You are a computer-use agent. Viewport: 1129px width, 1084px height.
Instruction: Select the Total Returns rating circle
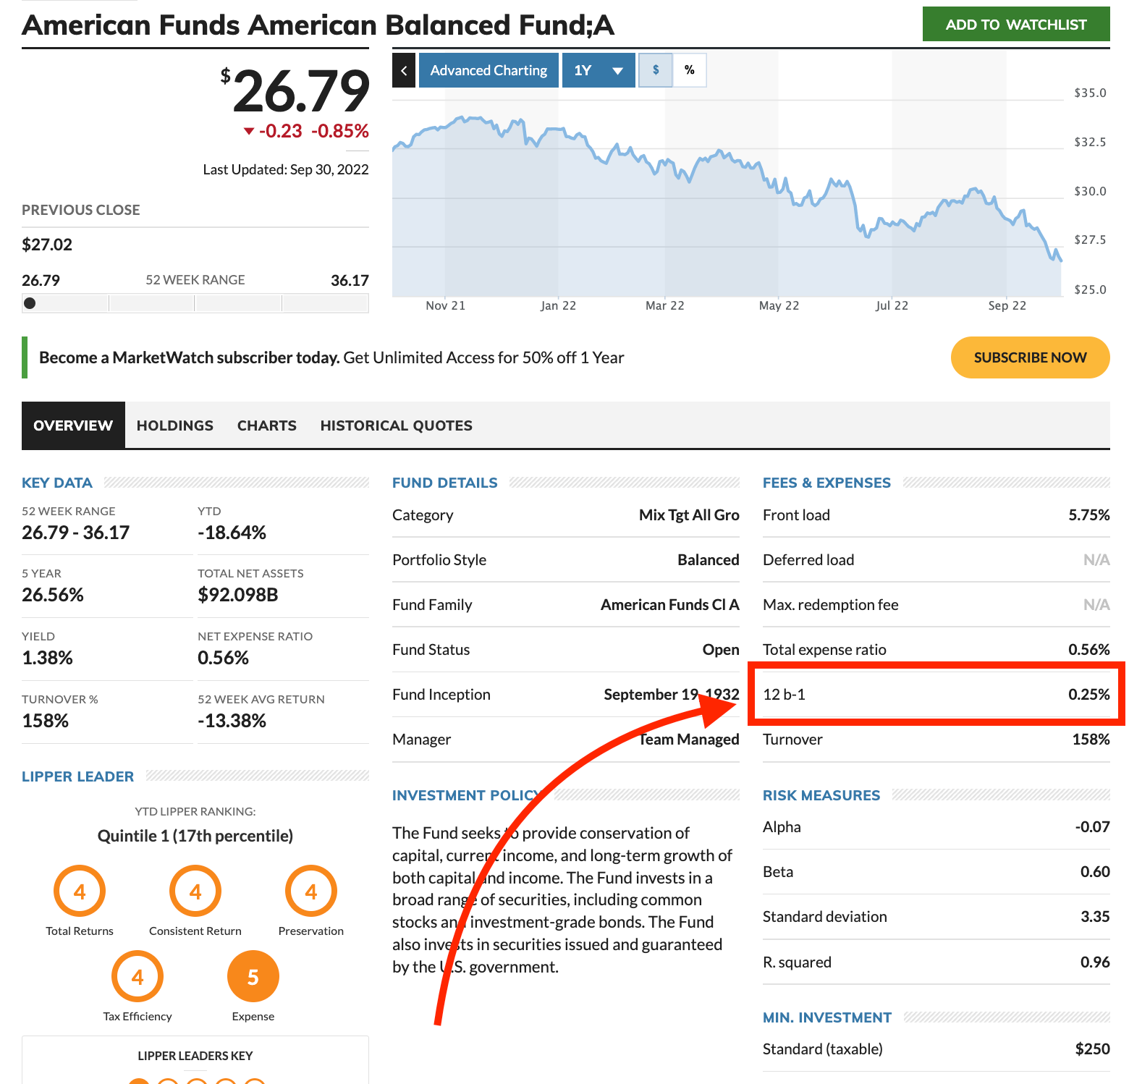(80, 892)
